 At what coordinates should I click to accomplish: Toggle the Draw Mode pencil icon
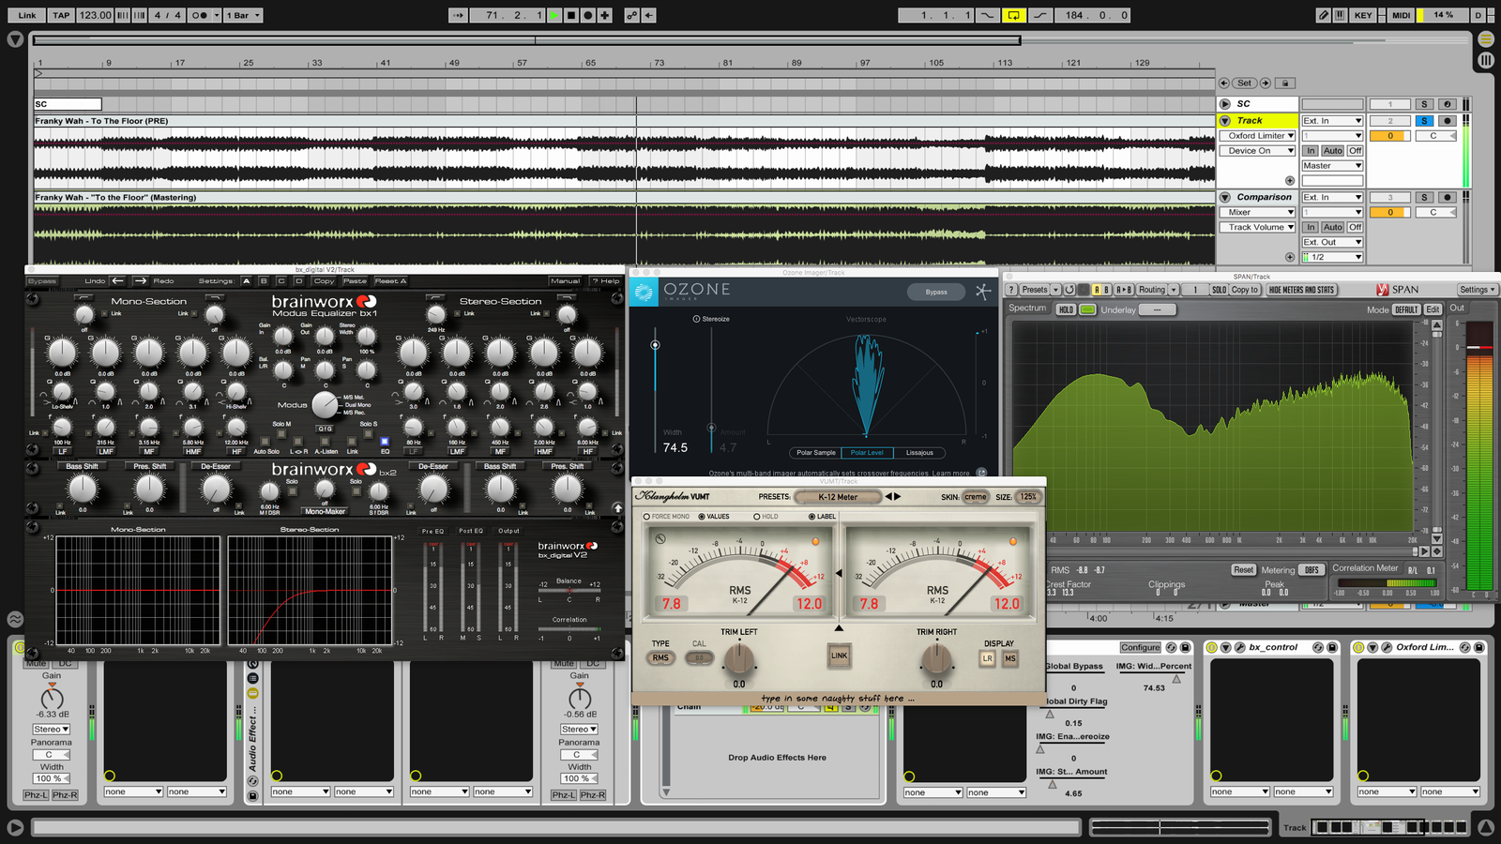[1323, 15]
